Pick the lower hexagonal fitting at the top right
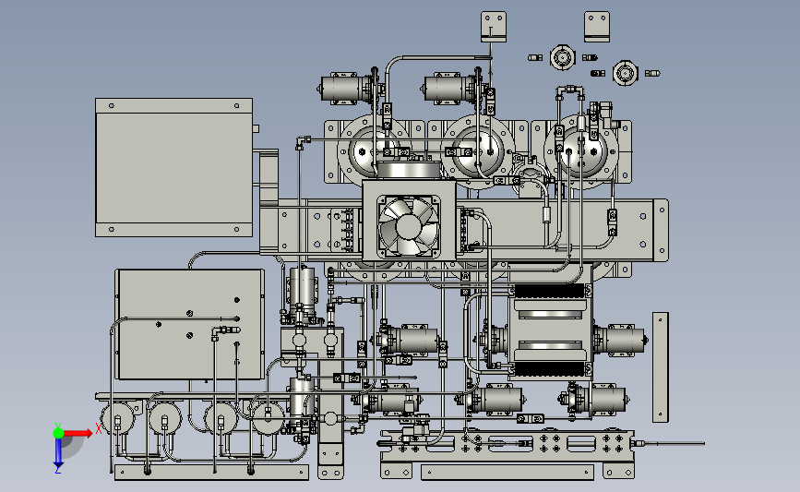The width and height of the screenshot is (800, 492). click(625, 73)
